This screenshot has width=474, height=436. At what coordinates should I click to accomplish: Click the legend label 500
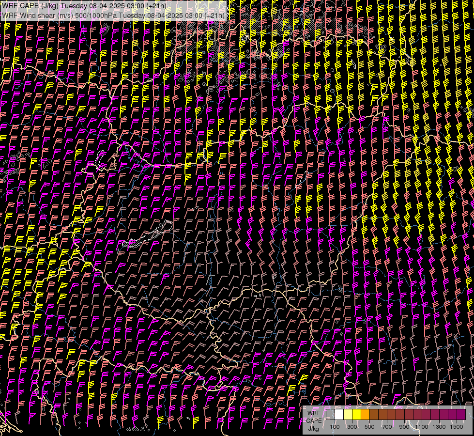(x=369, y=427)
